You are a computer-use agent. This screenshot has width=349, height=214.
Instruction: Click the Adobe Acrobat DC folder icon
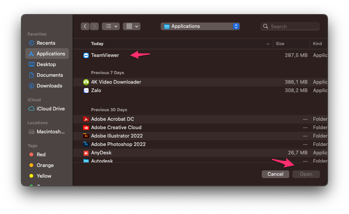coord(86,119)
